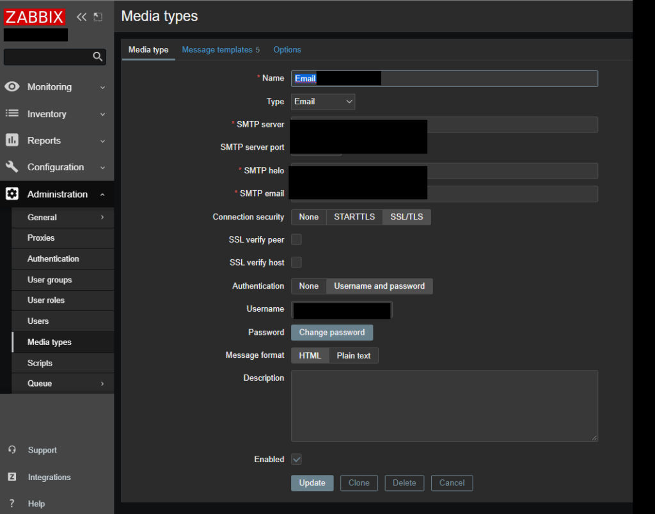Open Proxies in Administration menu
Viewport: 655px width, 514px height.
point(63,237)
